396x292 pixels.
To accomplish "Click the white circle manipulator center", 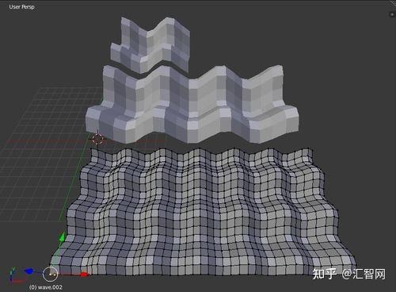I will [x=50, y=274].
